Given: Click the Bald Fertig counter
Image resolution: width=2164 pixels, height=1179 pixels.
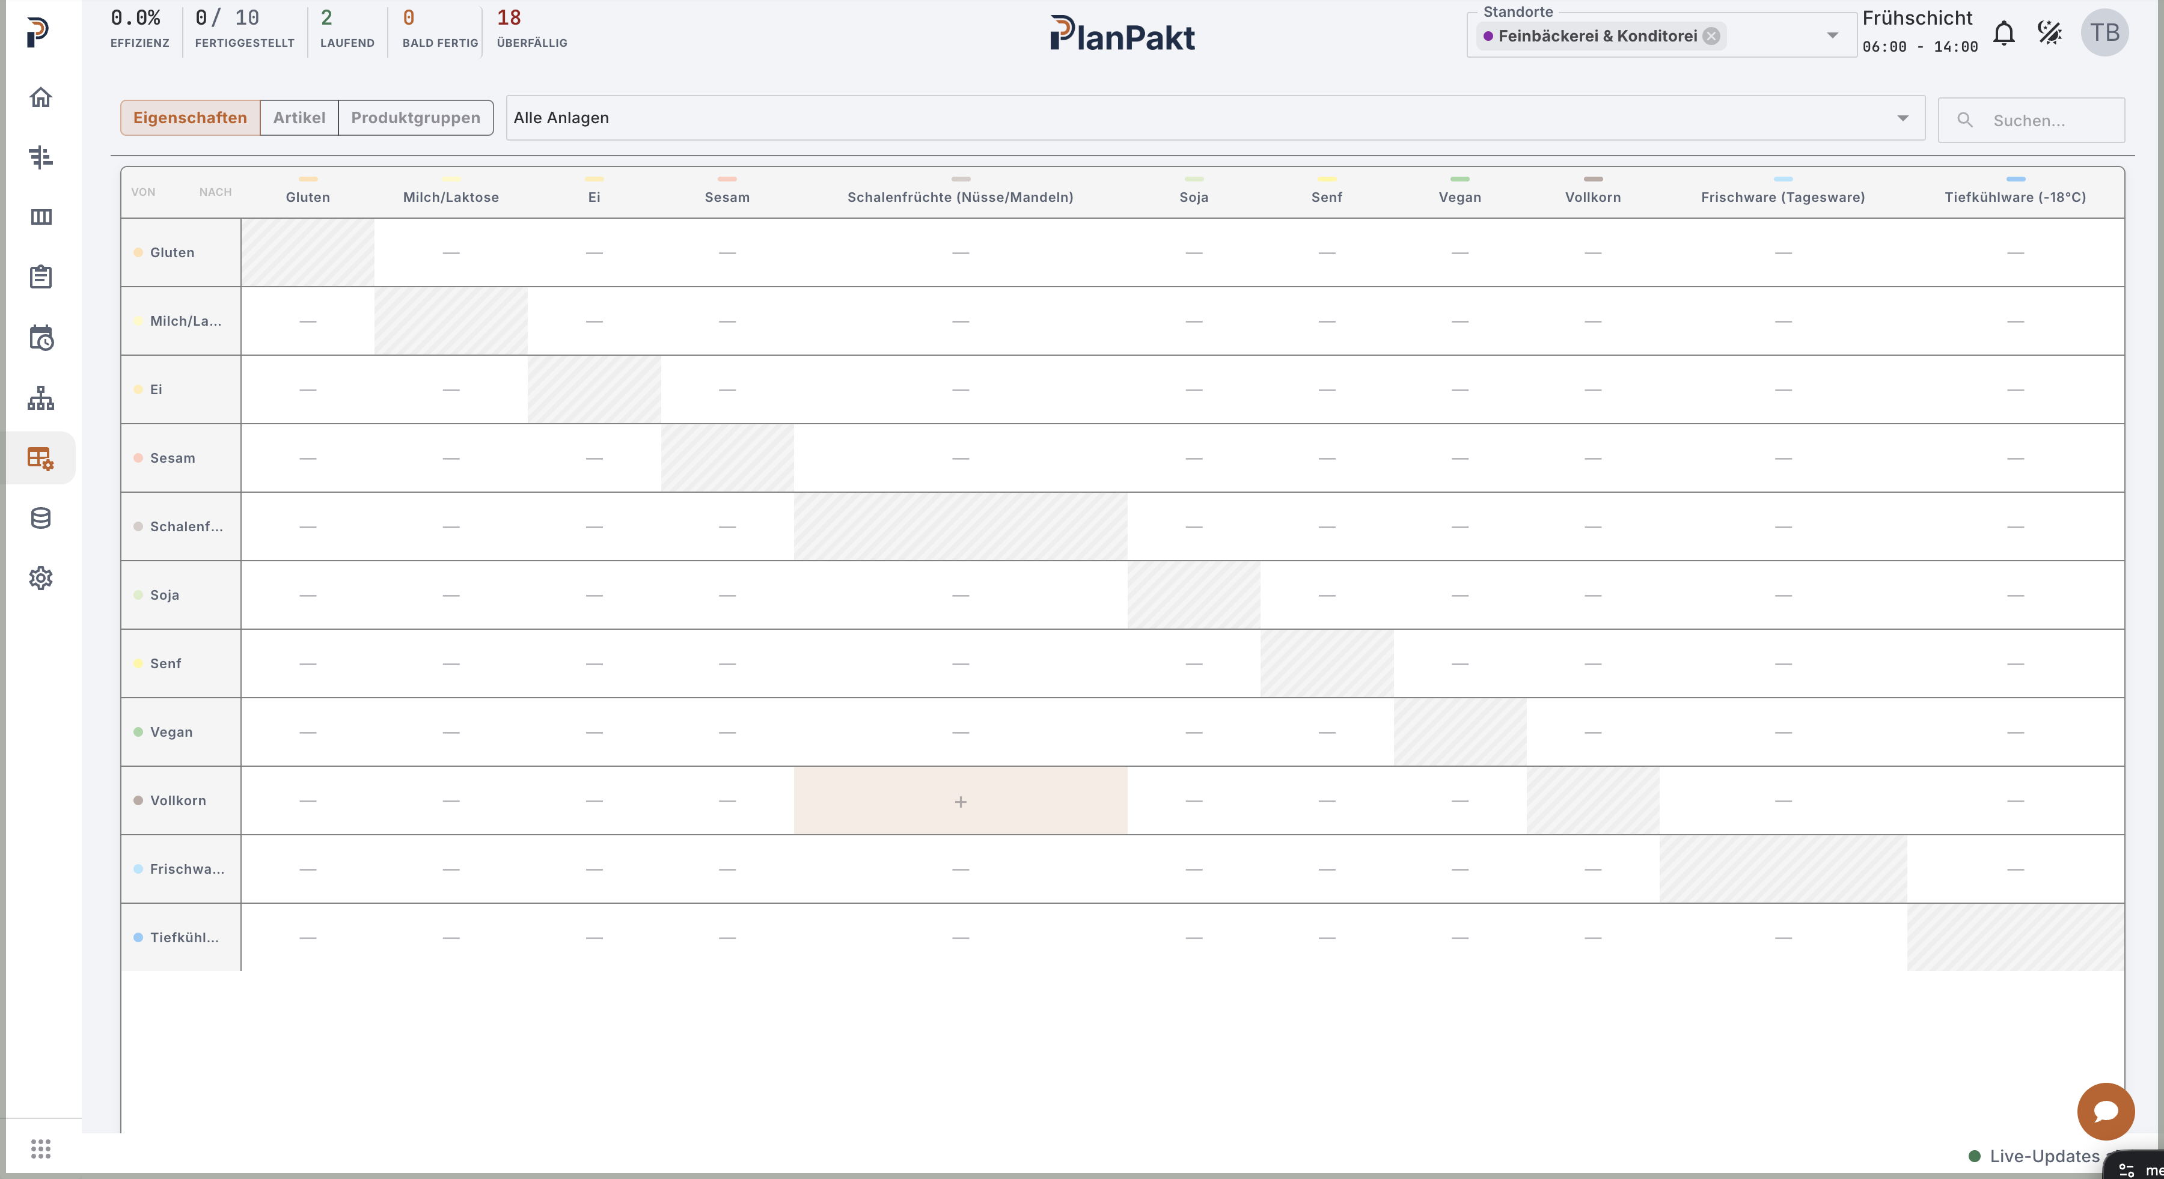Looking at the screenshot, I should tap(440, 29).
